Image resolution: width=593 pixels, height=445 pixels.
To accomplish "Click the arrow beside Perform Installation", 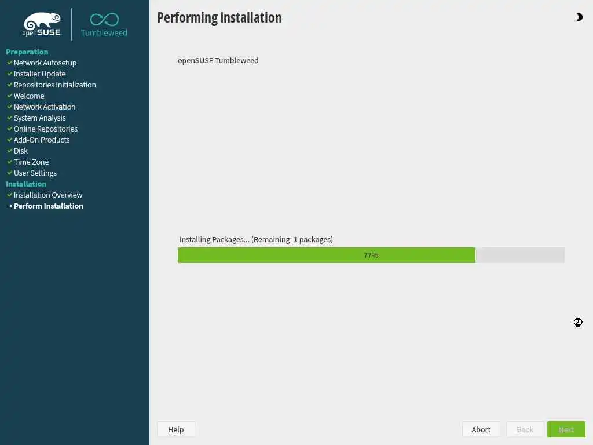I will [x=10, y=206].
